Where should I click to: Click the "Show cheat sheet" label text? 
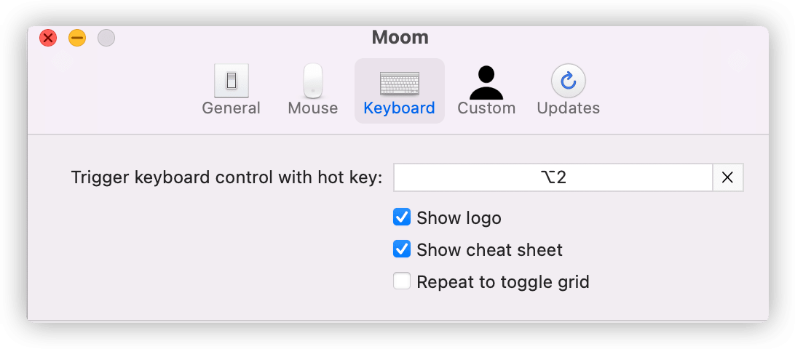[490, 249]
